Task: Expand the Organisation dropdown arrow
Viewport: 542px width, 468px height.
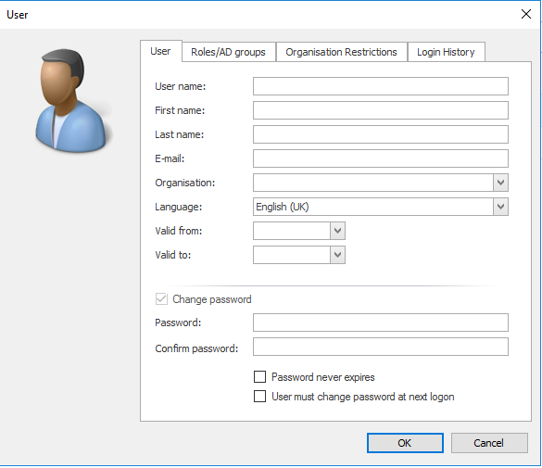Action: point(500,183)
